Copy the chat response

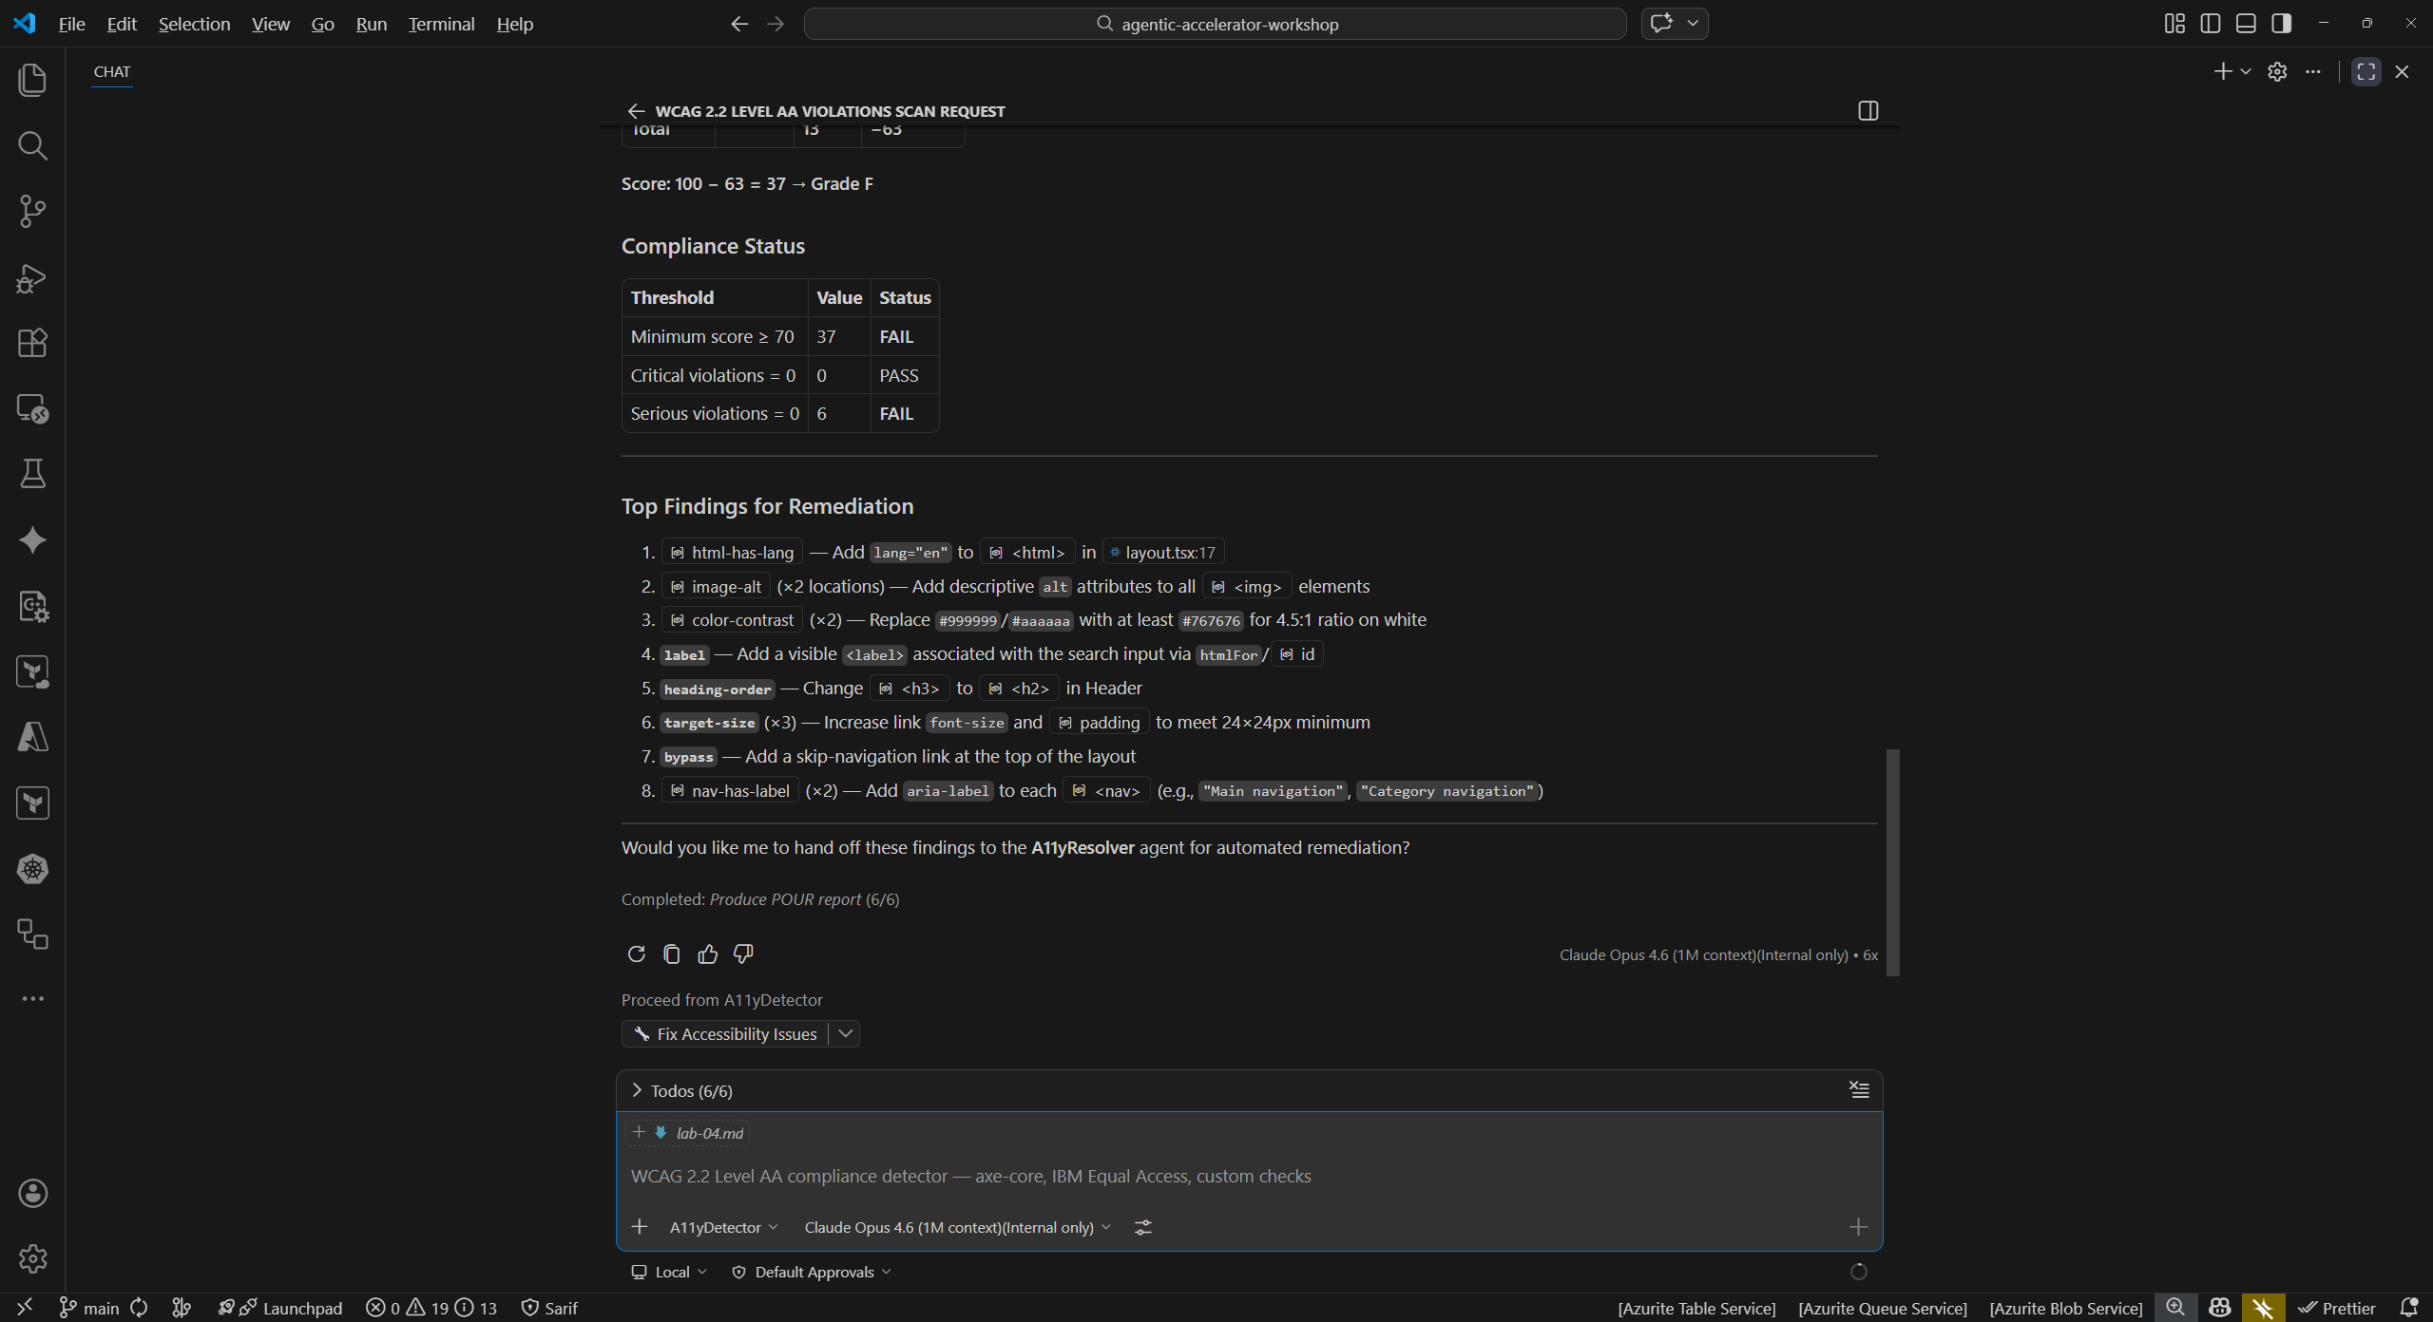point(672,954)
